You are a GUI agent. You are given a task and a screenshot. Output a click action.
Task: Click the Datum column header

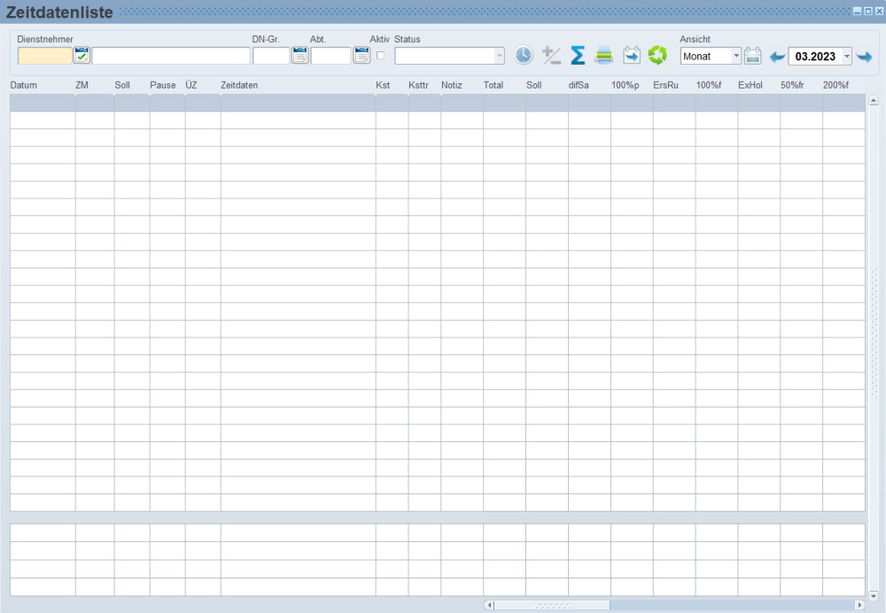tap(23, 85)
